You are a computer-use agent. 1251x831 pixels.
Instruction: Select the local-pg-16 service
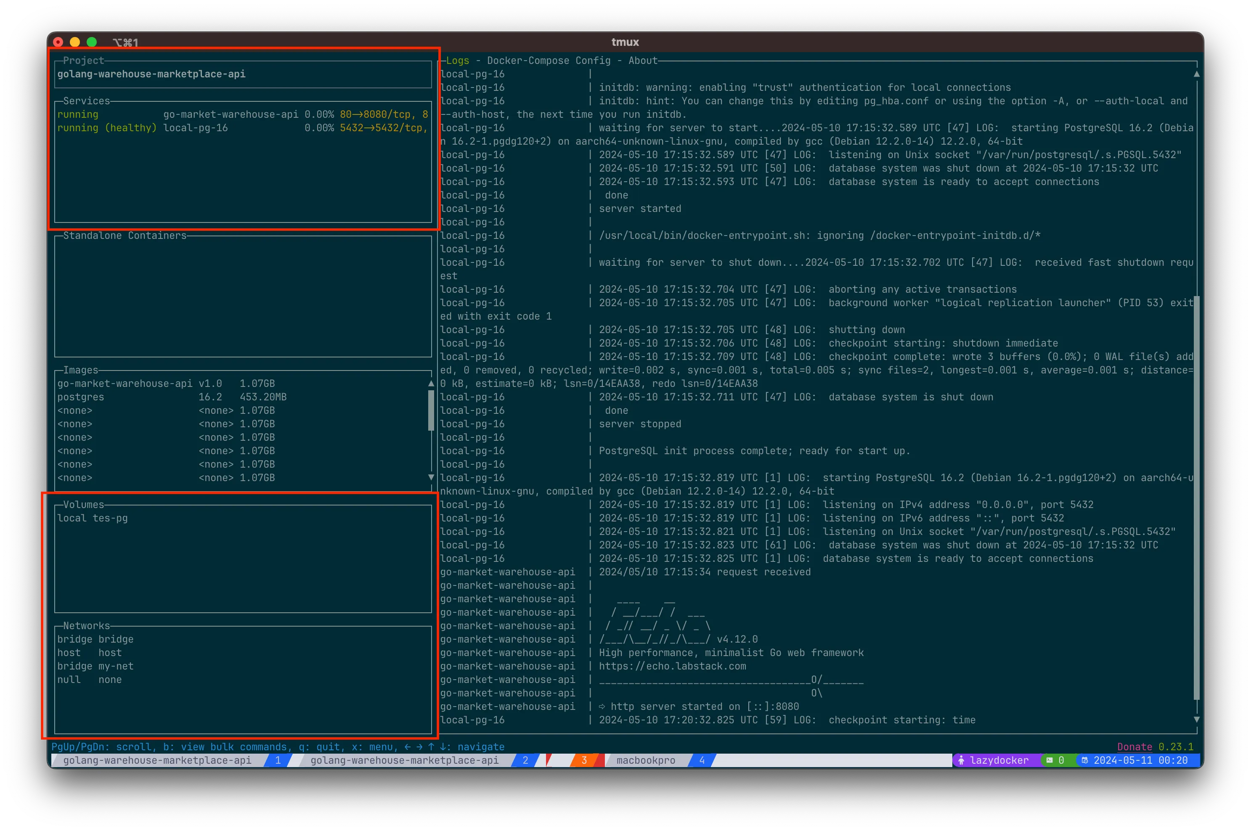coord(196,128)
